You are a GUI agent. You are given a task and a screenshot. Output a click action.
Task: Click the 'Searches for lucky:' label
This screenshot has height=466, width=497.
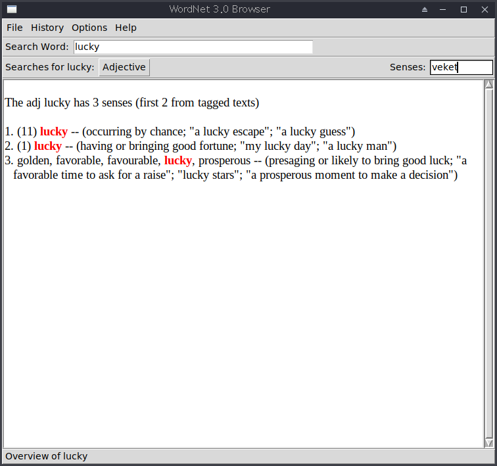tap(50, 67)
